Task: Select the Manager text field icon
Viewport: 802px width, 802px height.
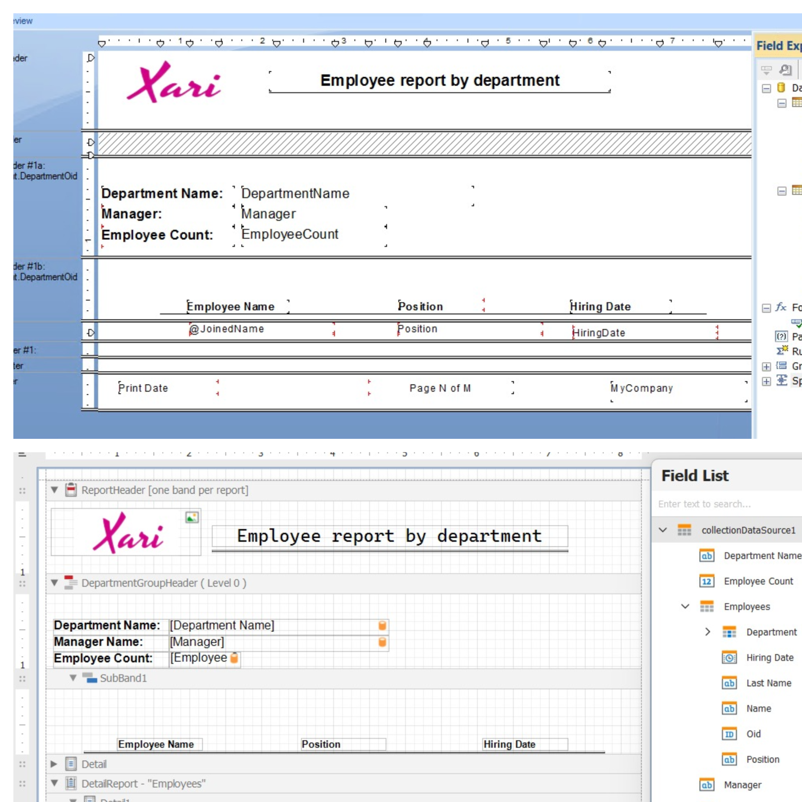Action: tap(708, 785)
